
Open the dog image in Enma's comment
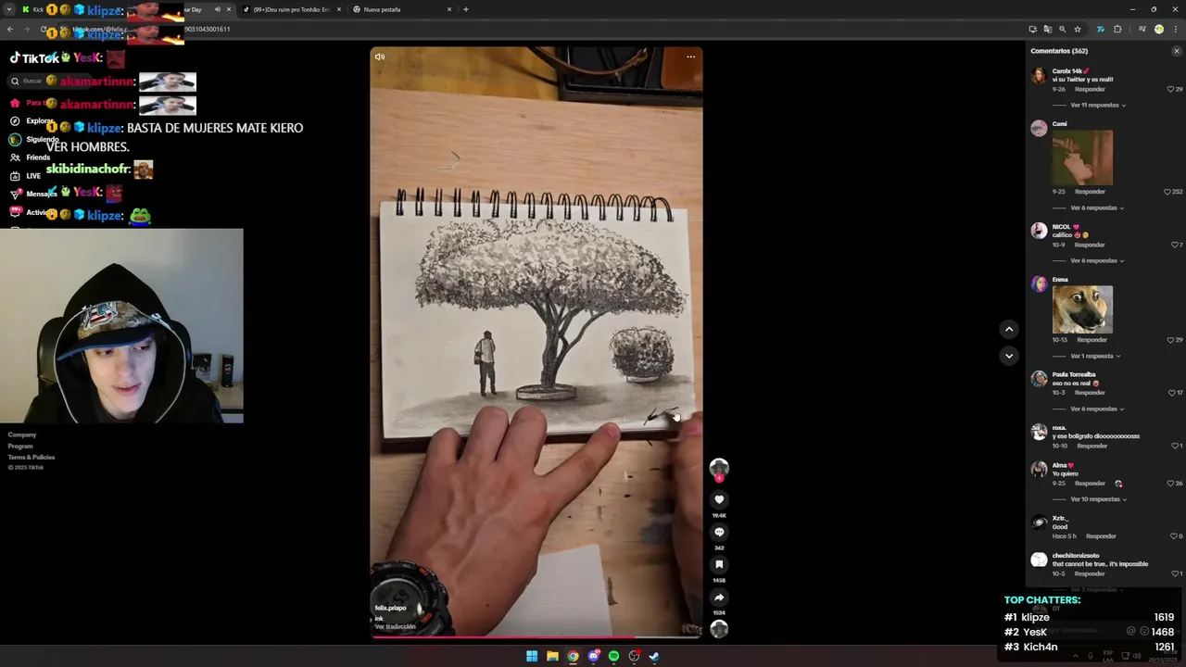pos(1082,309)
